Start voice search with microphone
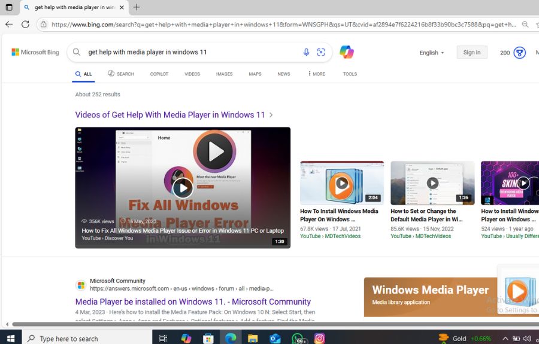This screenshot has height=344, width=539. (x=306, y=52)
